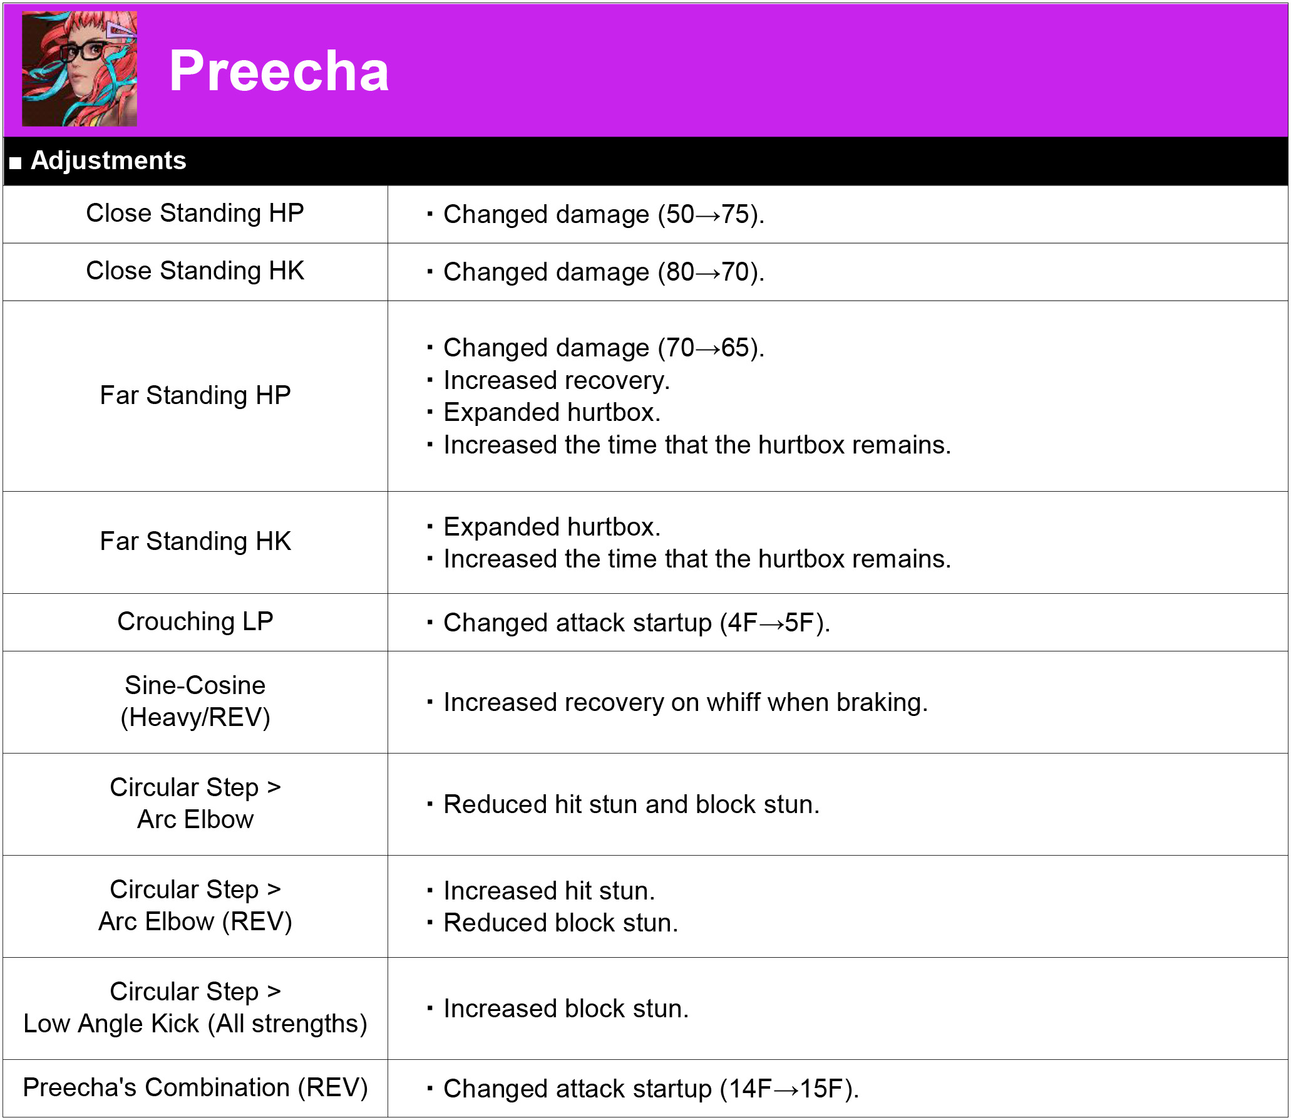Select the Far Standing HP cell
The width and height of the screenshot is (1291, 1120).
pos(195,396)
